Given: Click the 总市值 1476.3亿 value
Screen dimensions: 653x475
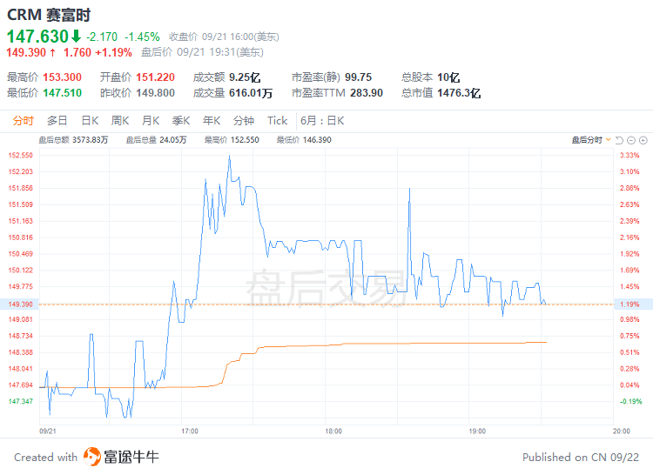Looking at the screenshot, I should tap(459, 92).
